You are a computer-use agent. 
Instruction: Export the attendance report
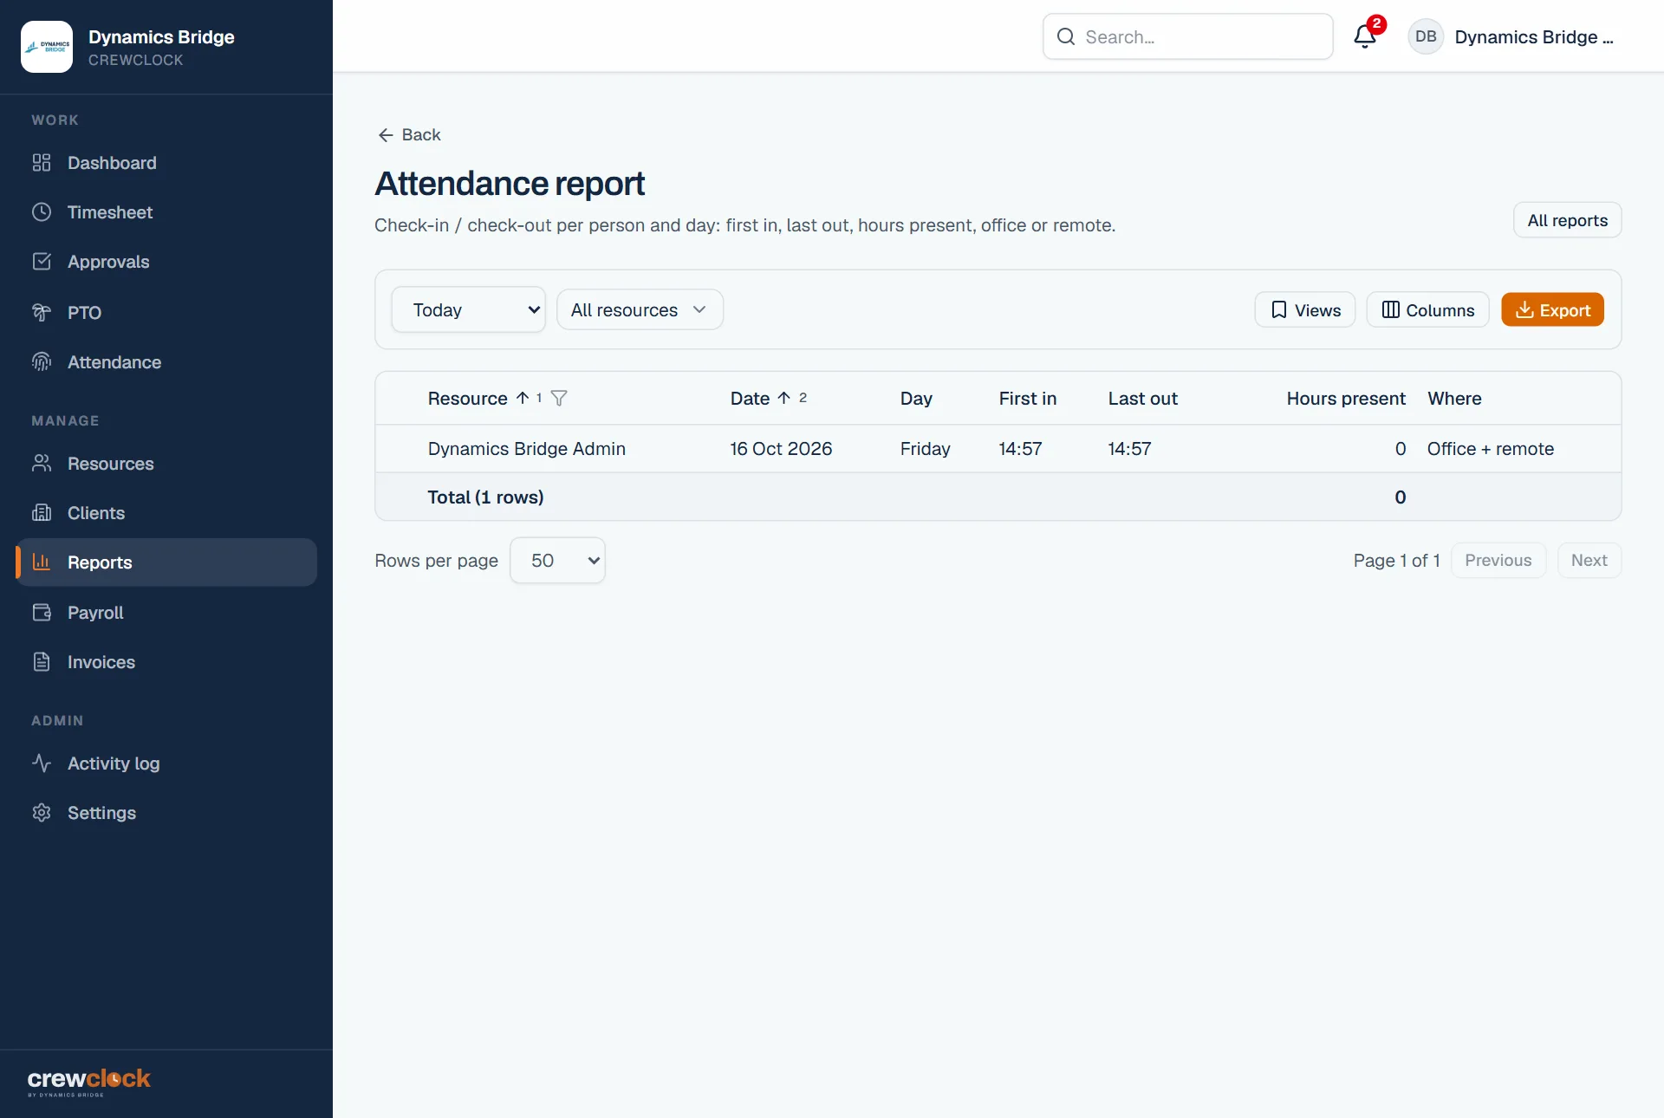pyautogui.click(x=1552, y=309)
